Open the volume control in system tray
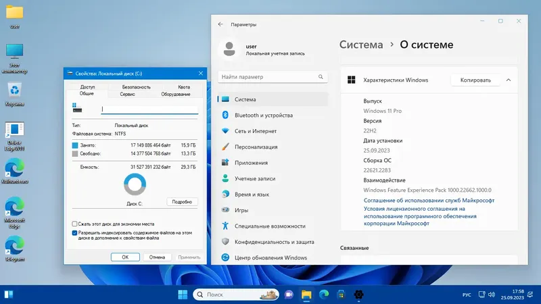 [492, 295]
